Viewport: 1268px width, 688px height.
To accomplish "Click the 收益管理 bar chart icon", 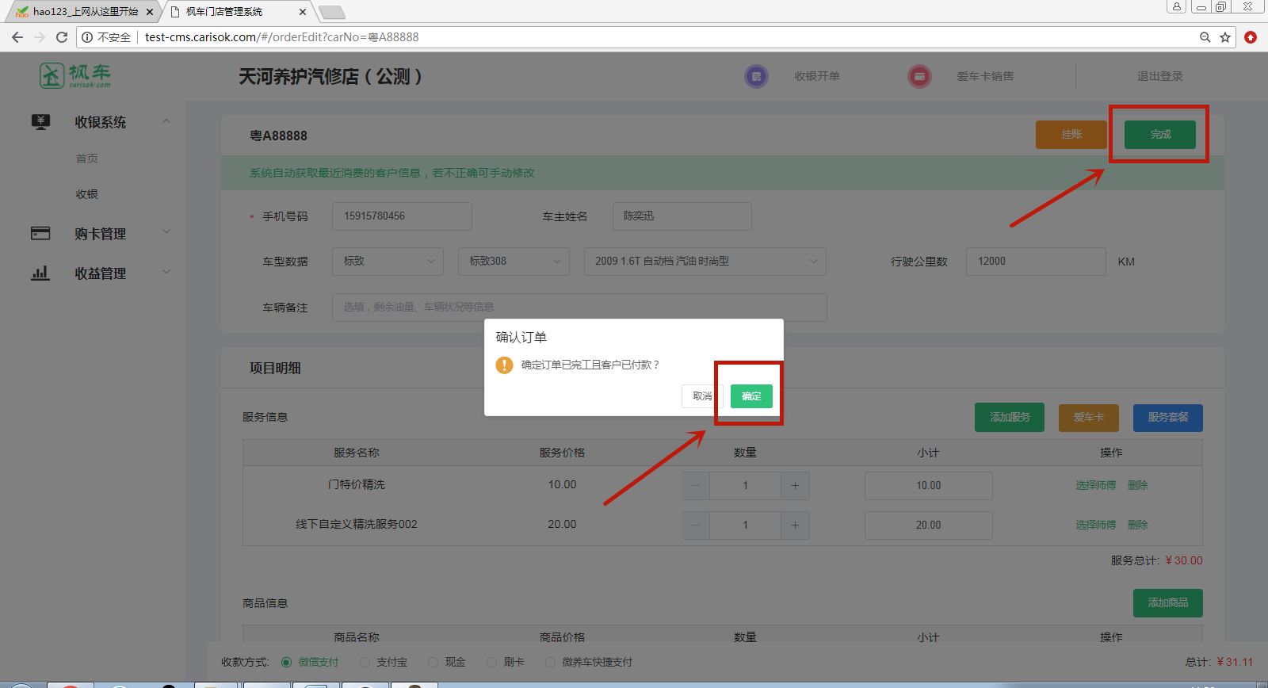I will 40,273.
